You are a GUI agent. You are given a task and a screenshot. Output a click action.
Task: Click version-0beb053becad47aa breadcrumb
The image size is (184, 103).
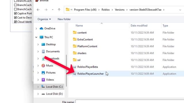pos(145,10)
